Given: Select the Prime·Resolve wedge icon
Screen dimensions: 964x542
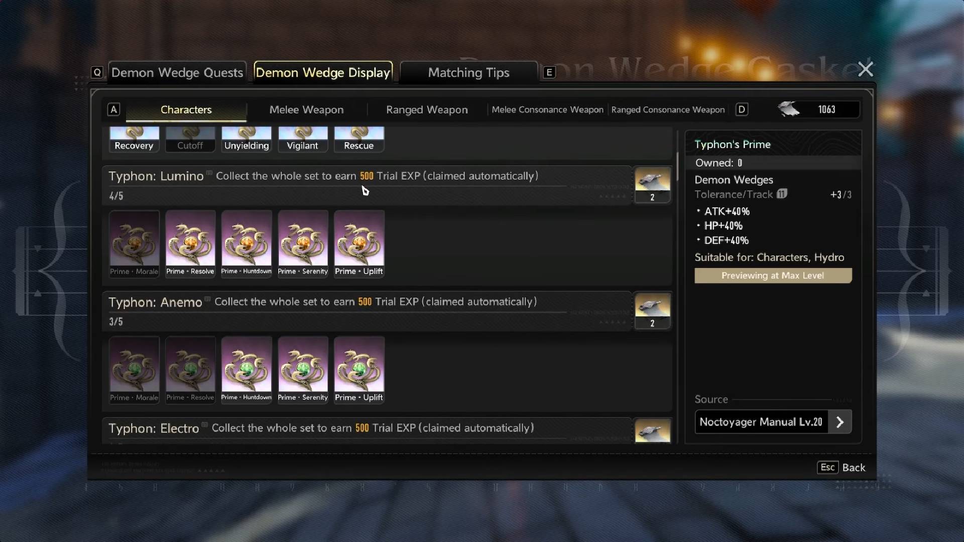Looking at the screenshot, I should click(190, 244).
